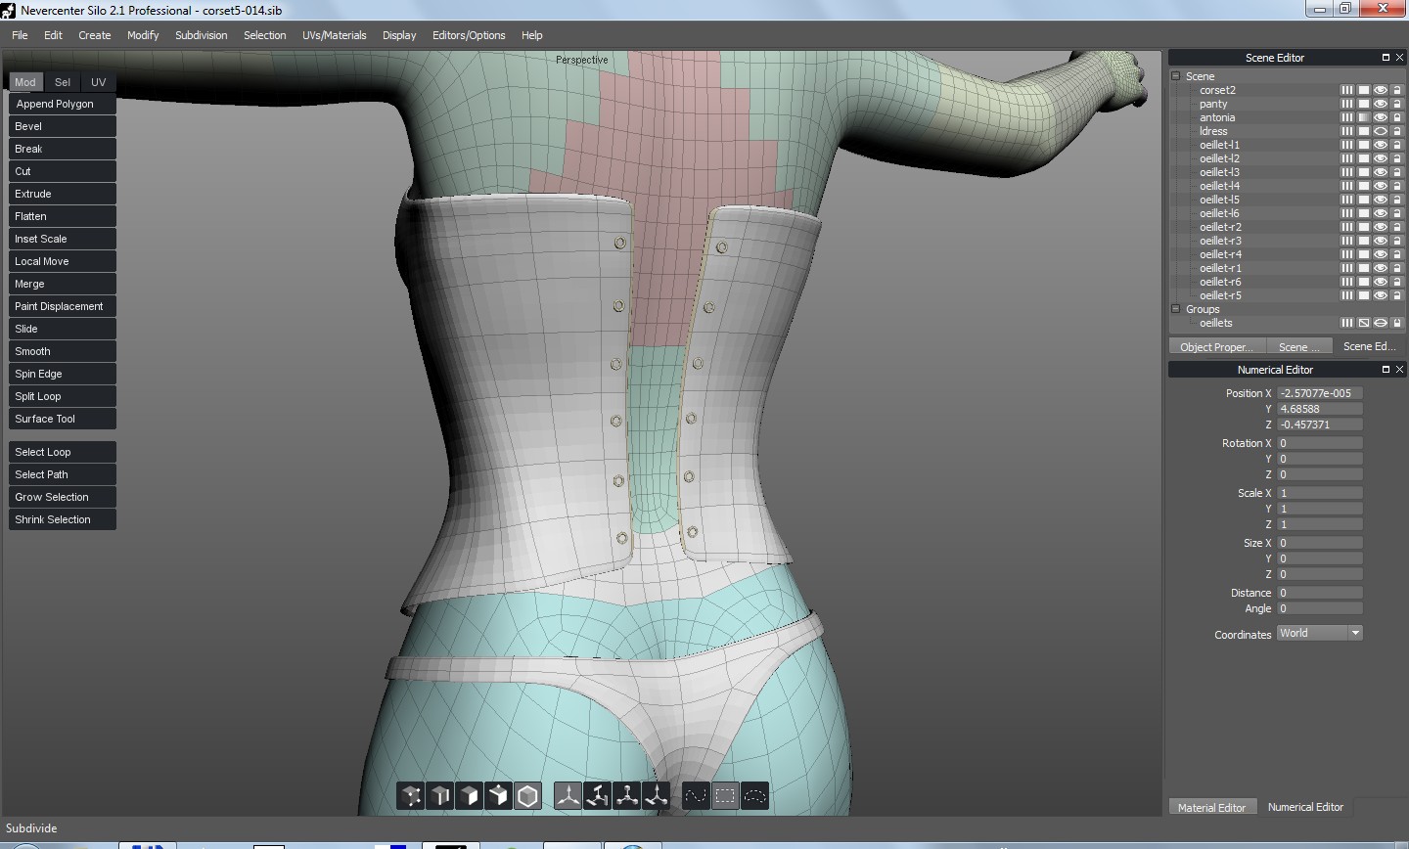
Task: Switch to the UV tab
Action: 98,82
